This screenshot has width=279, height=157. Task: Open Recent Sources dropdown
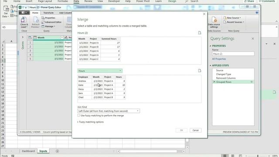click(234, 22)
